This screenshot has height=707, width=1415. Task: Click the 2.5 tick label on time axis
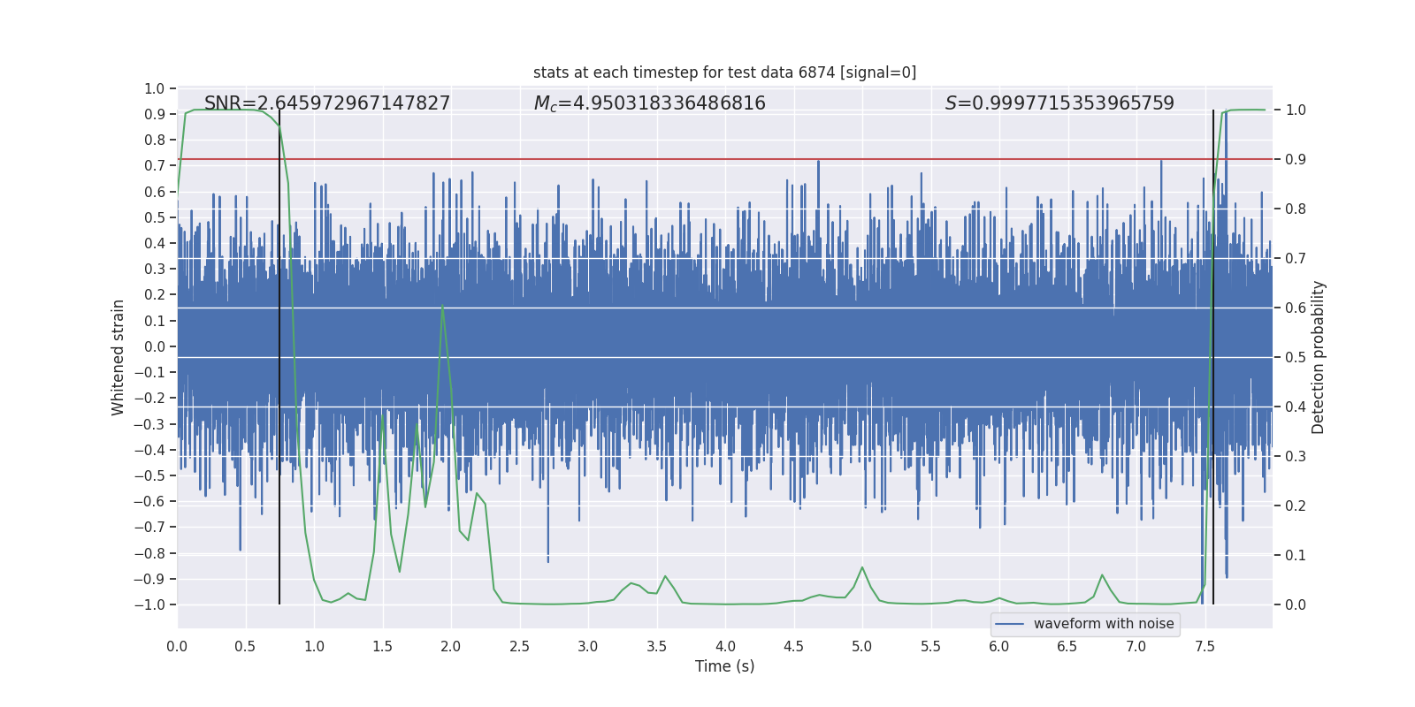(519, 647)
